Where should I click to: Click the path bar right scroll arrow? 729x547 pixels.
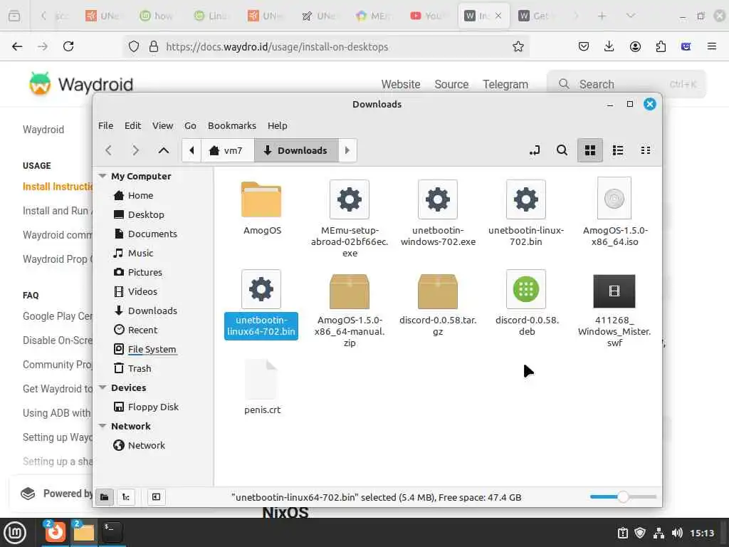pos(347,150)
